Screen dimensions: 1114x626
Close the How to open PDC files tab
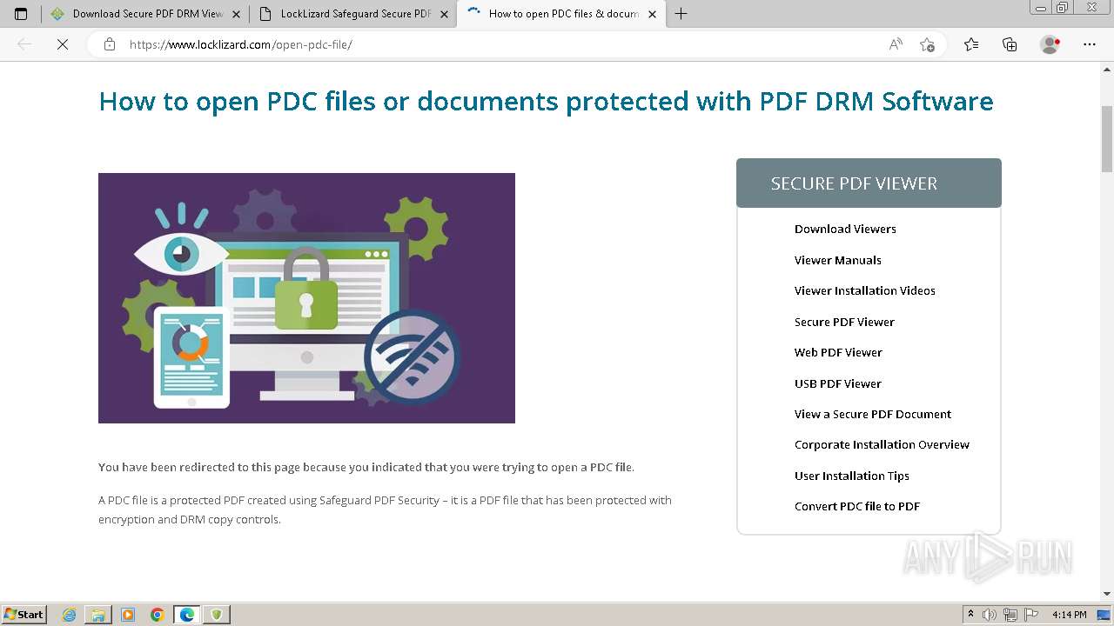[652, 14]
